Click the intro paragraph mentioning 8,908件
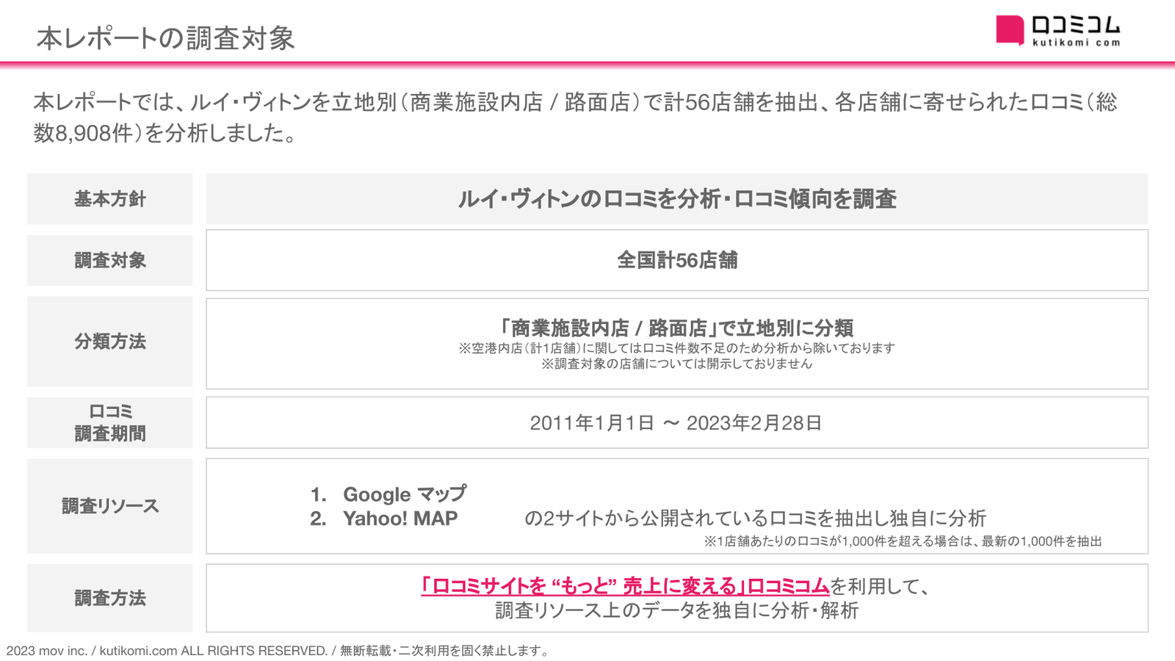The image size is (1175, 661). tap(575, 118)
